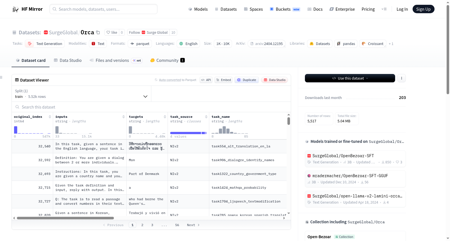This screenshot has height=241, width=450.
Task: Like the Orca dataset
Action: coord(112,32)
